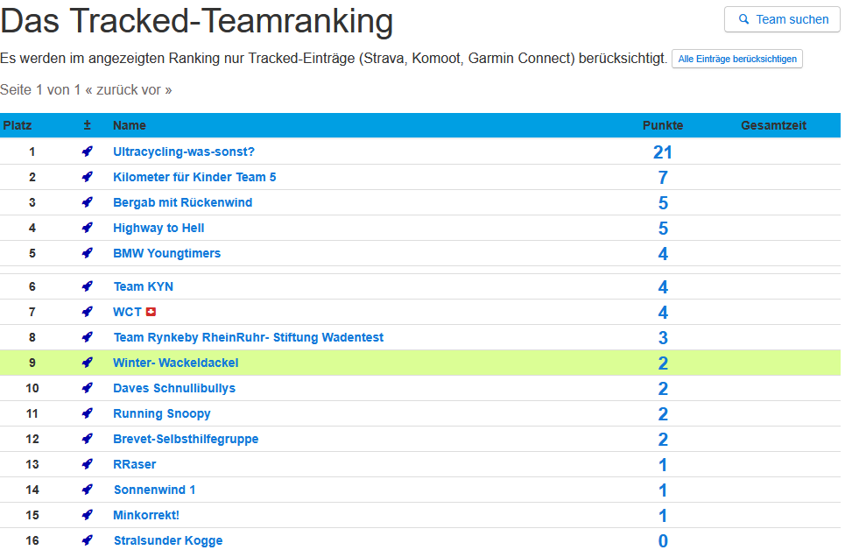Go to previous page via « zurück
This screenshot has width=845, height=550.
[x=117, y=89]
